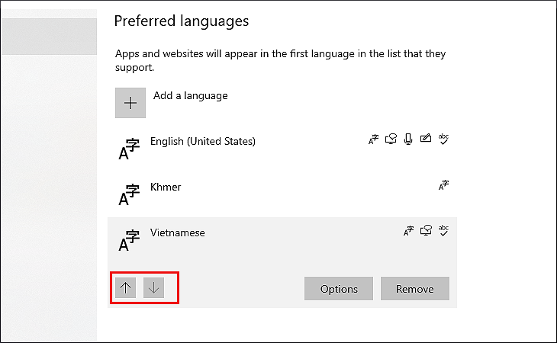Click the display language icon in the Khmer row
This screenshot has width=557, height=343.
click(x=443, y=185)
